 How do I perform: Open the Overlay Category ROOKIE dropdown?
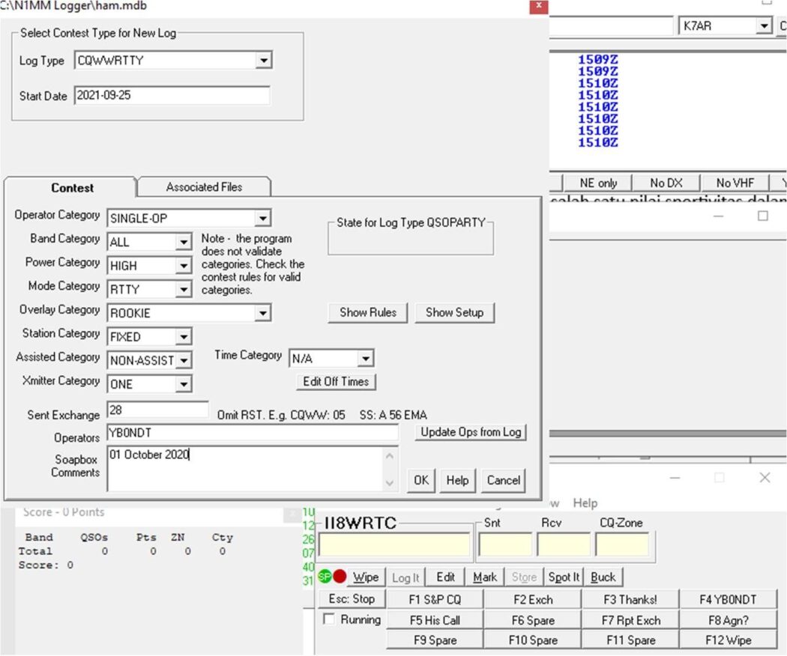pyautogui.click(x=262, y=313)
